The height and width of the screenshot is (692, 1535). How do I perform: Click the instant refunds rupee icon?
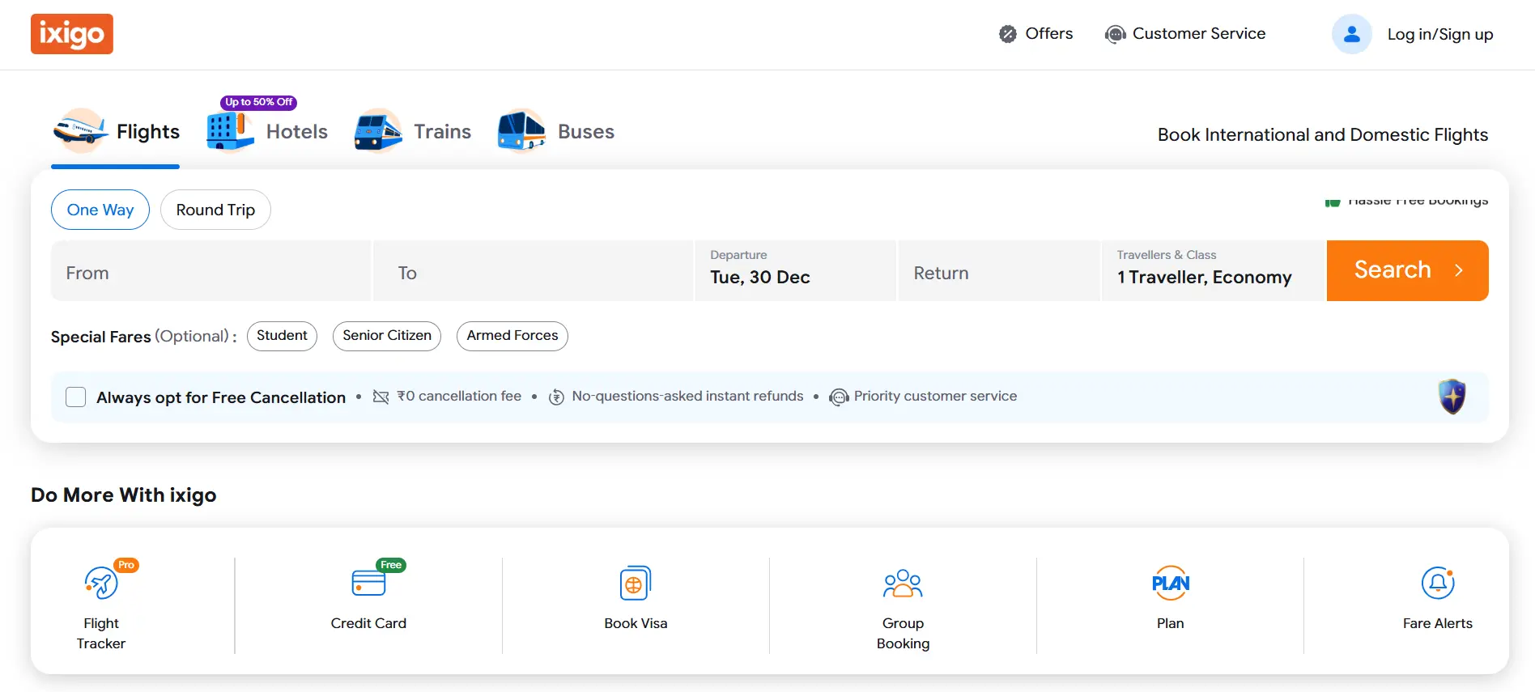point(556,397)
